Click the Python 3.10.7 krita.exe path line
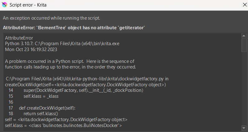The image size is (248, 132). (x=62, y=44)
